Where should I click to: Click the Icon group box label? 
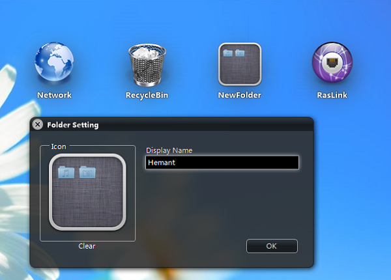59,147
